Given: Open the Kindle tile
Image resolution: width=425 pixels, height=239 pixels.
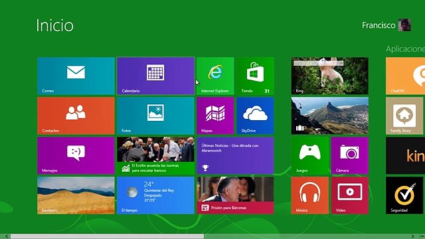Looking at the screenshot, I should pyautogui.click(x=405, y=155).
